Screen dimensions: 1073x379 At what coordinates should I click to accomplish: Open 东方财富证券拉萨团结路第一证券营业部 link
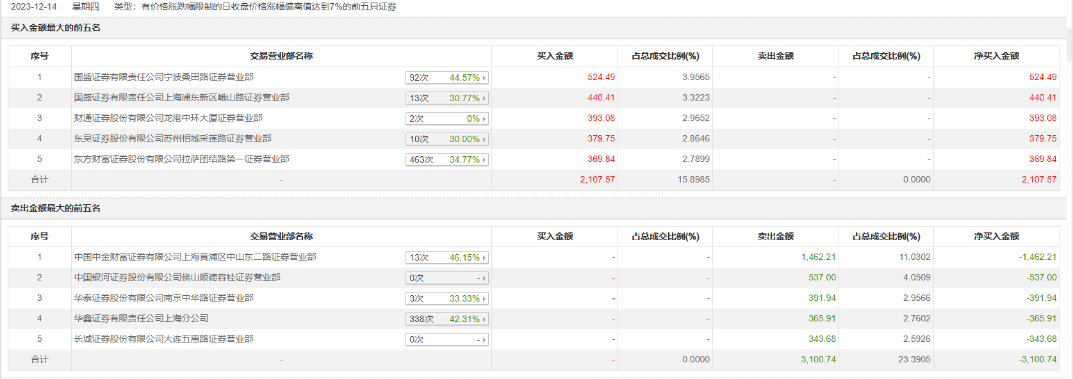click(181, 159)
